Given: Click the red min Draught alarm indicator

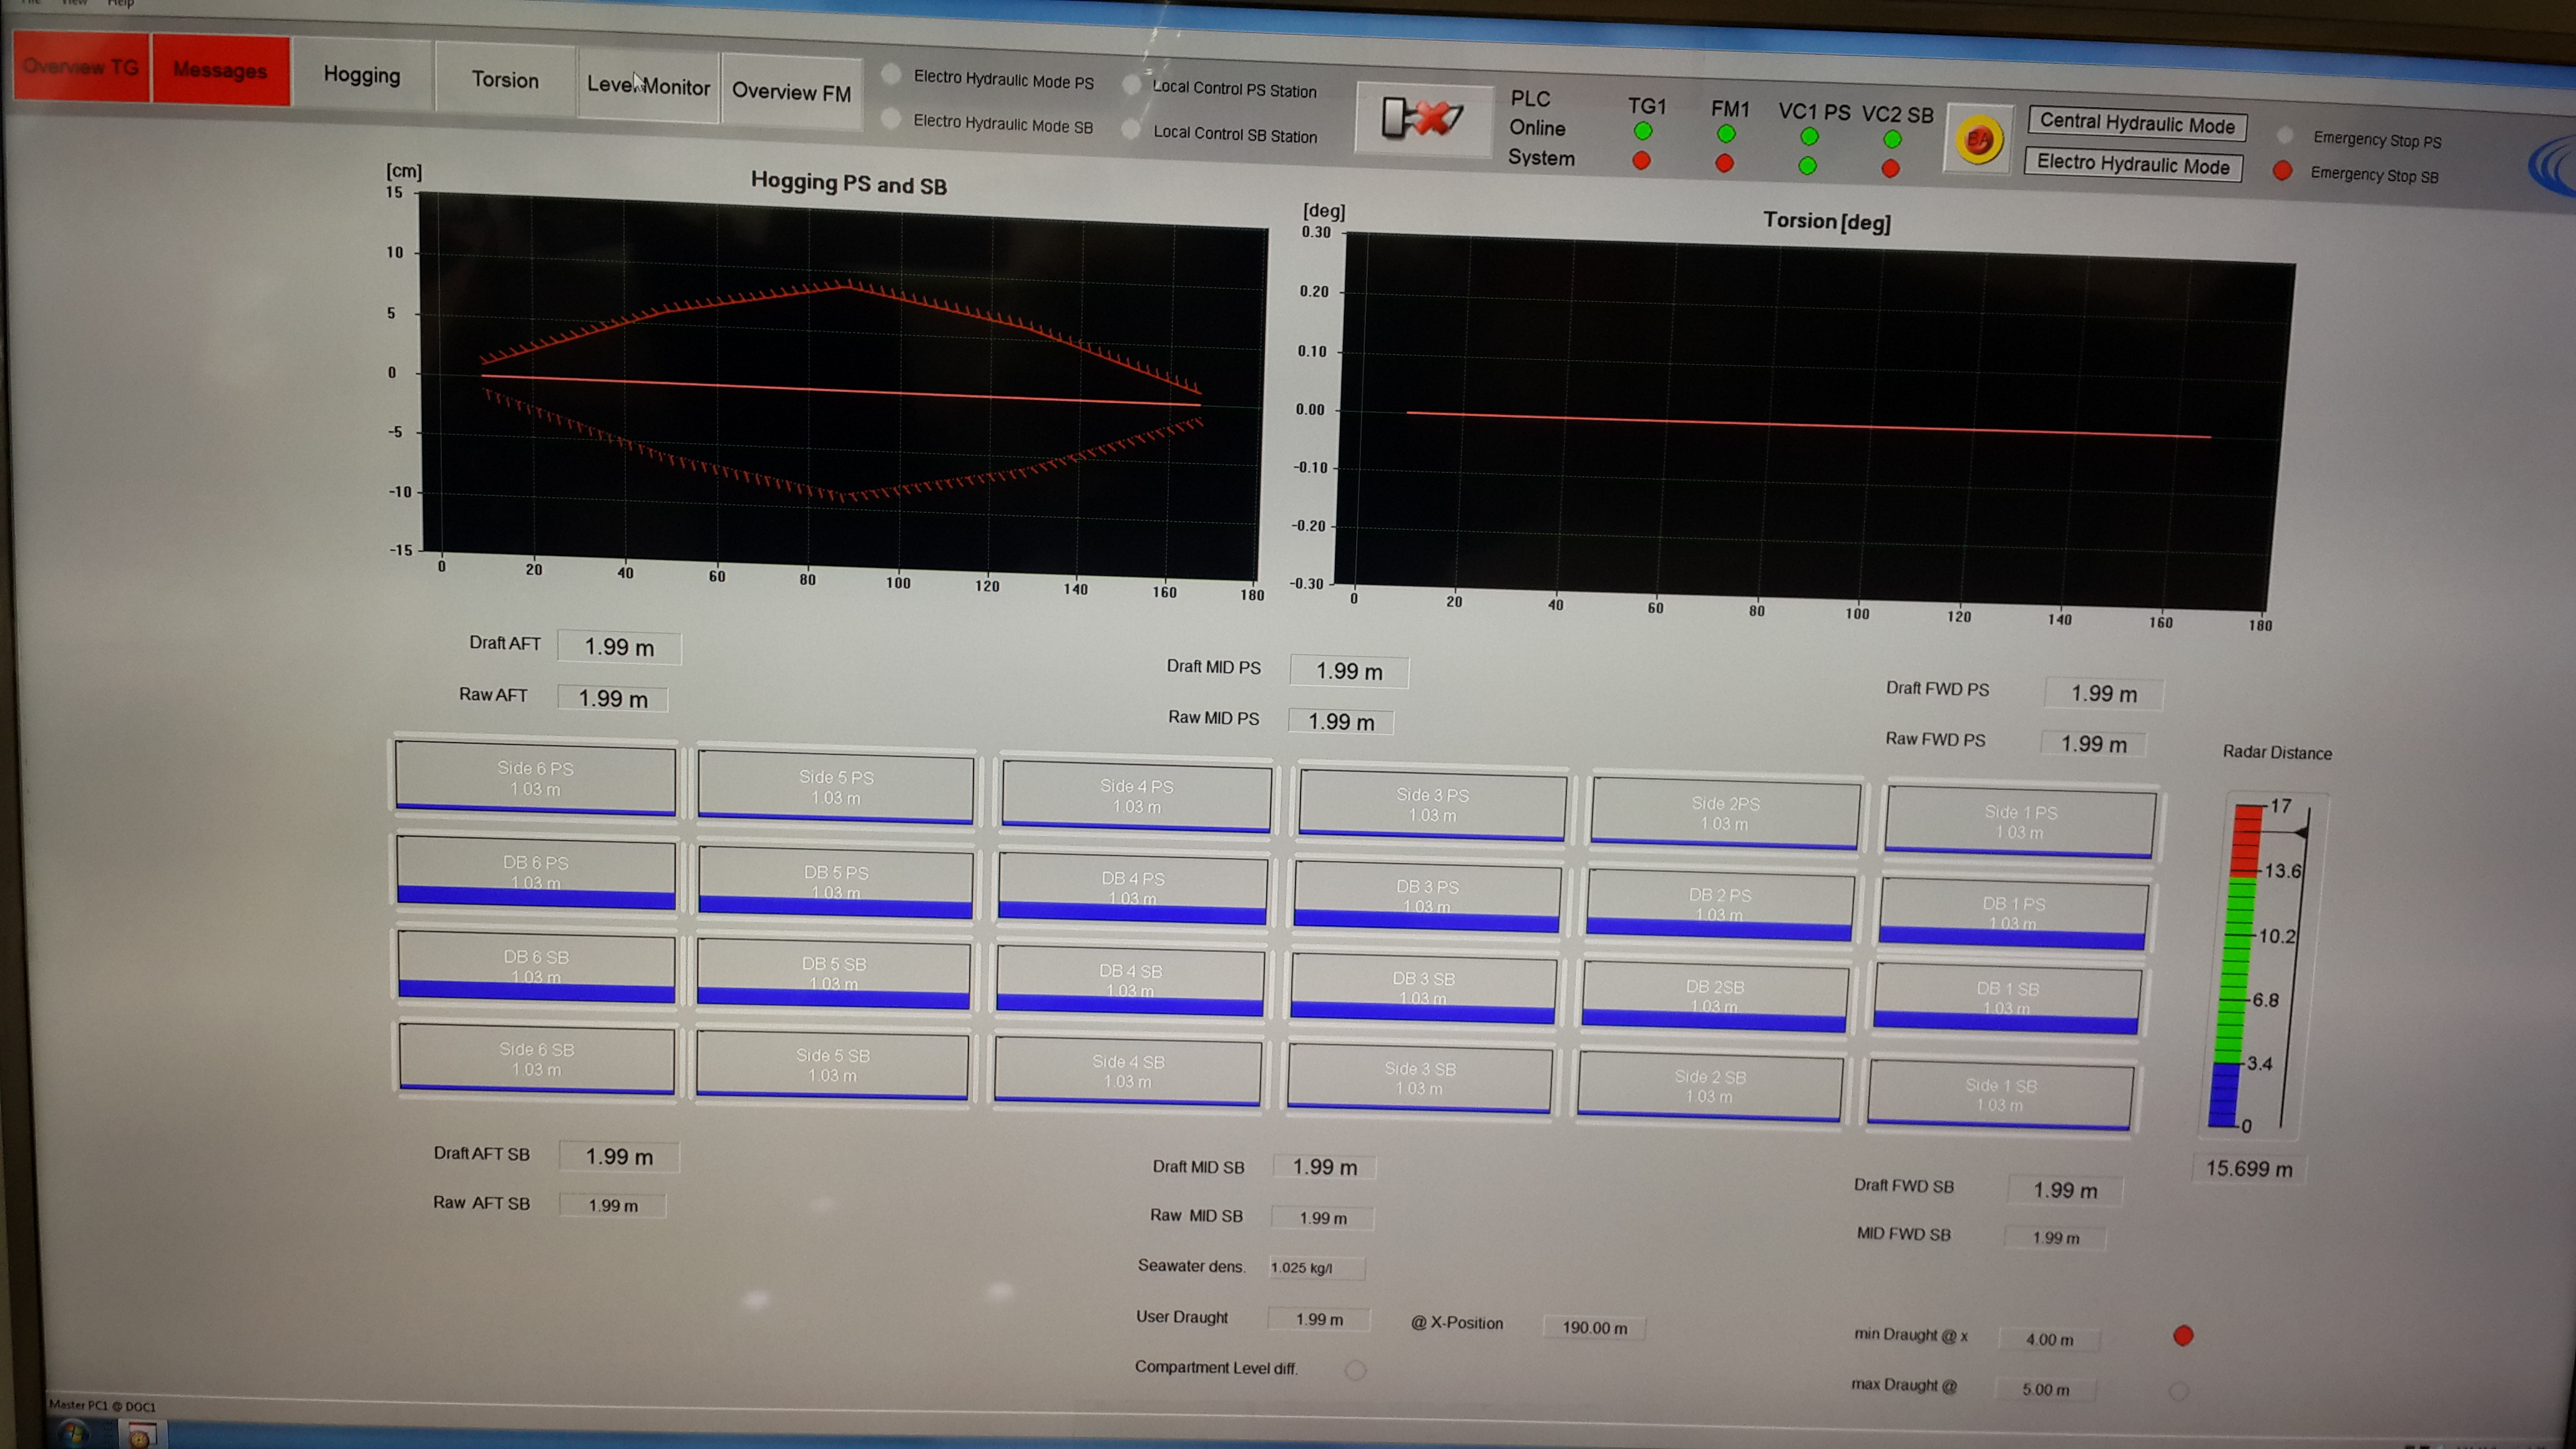Looking at the screenshot, I should pyautogui.click(x=2183, y=1336).
